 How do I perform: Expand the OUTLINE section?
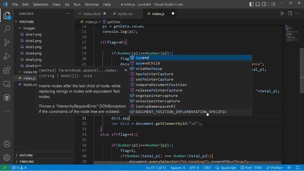click(x=26, y=155)
